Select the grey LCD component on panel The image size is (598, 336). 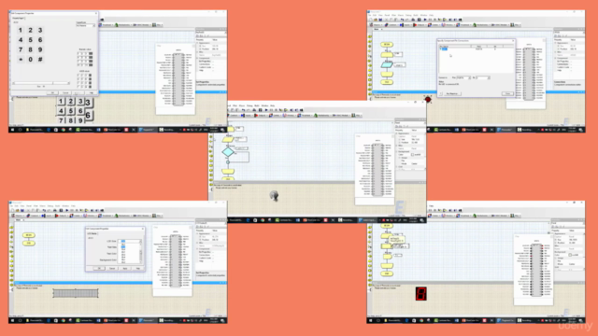pos(76,293)
